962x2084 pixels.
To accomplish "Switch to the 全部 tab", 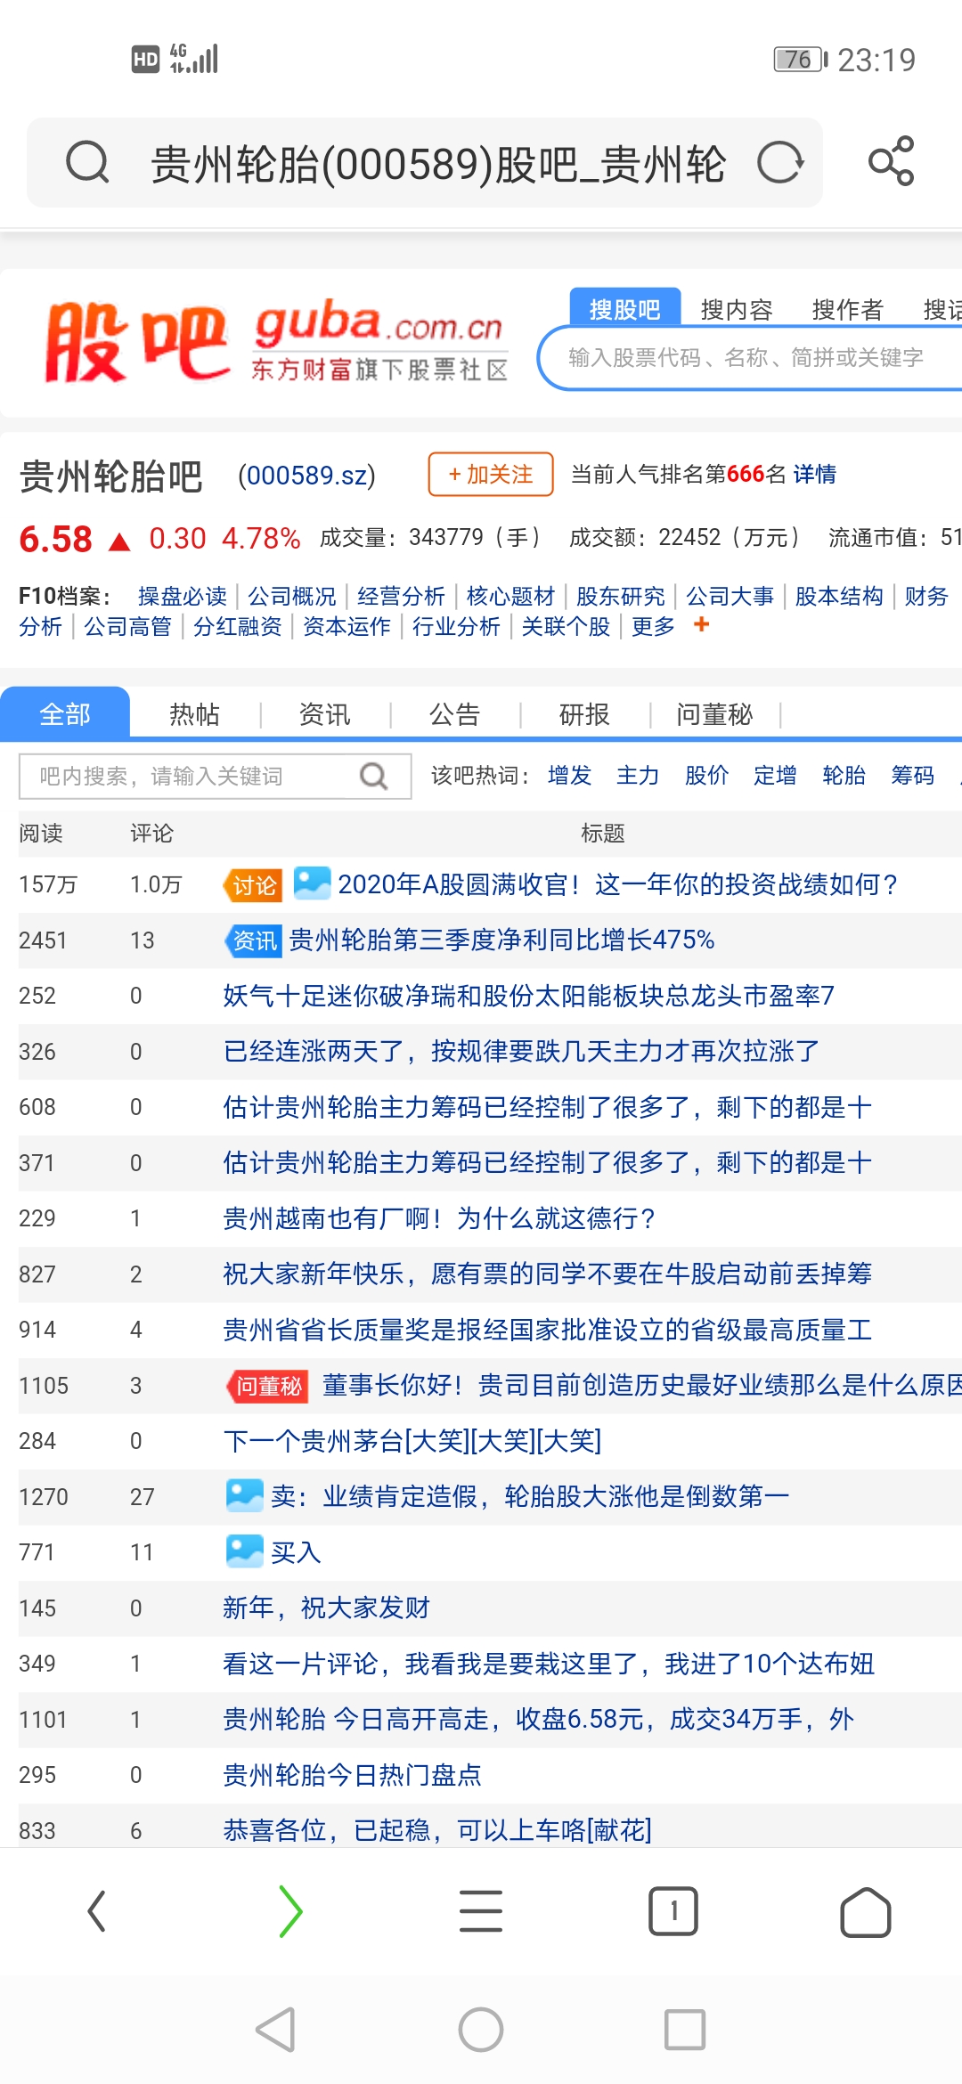I will 65,713.
